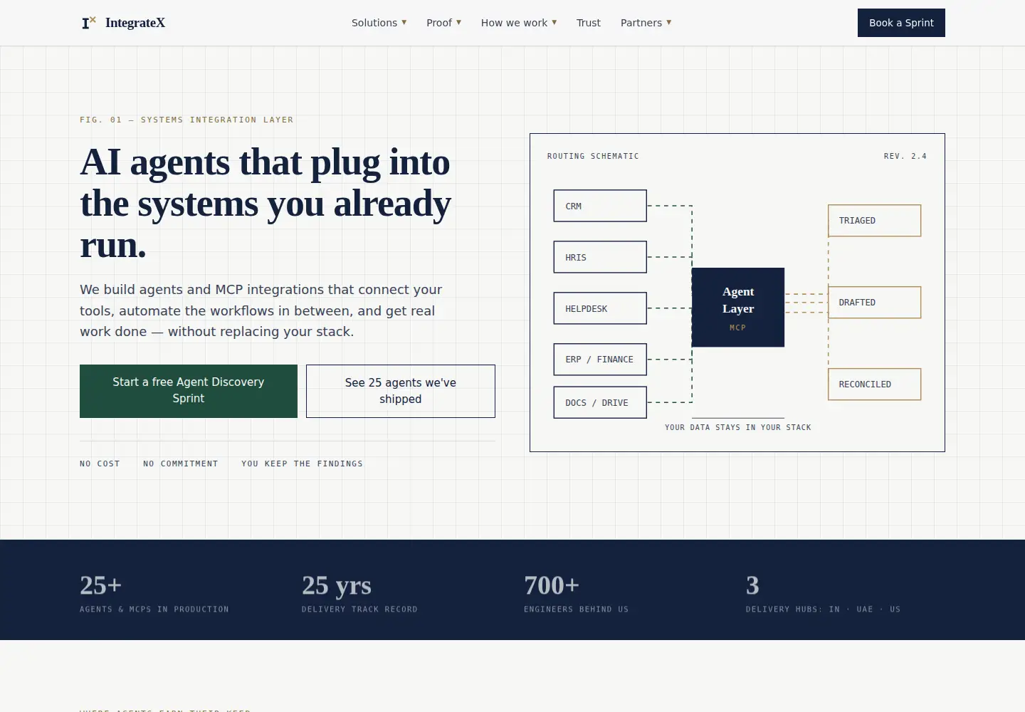Click YOU KEEP THE FINDINGS text

pos(302,464)
